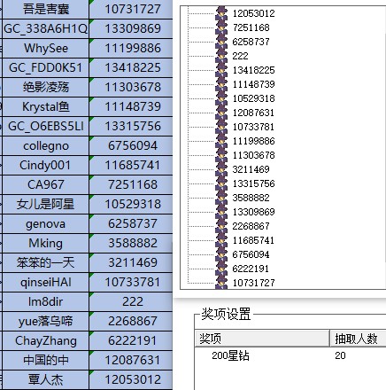Click spreadsheet cell WhySee
The width and height of the screenshot is (386, 390).
pos(45,48)
